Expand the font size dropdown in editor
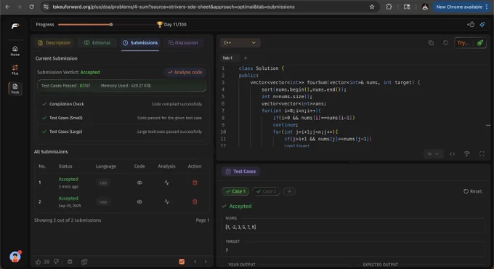This screenshot has height=269, width=494. click(433, 153)
